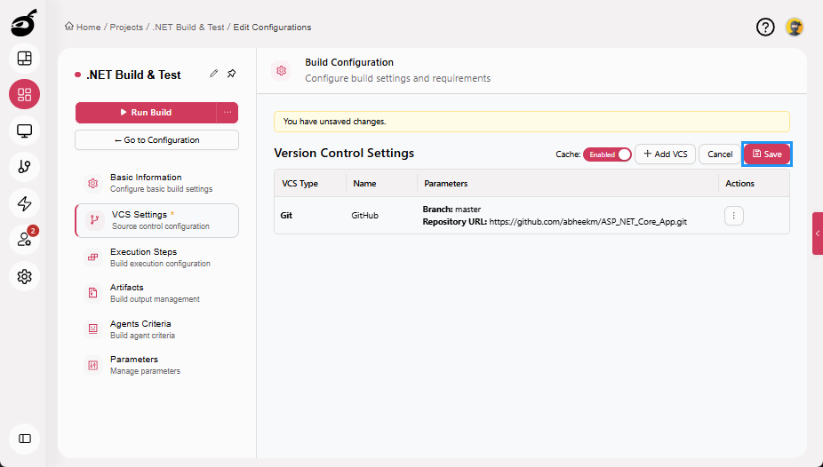Open Execution Steps section
Viewport: 823px width, 467px height.
[156, 257]
